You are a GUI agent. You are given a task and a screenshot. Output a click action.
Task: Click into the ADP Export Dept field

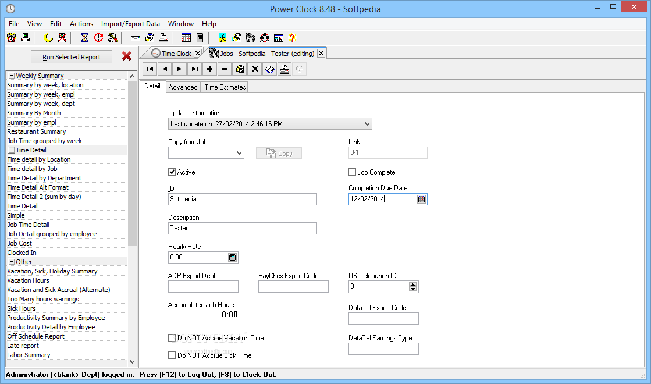click(x=204, y=286)
